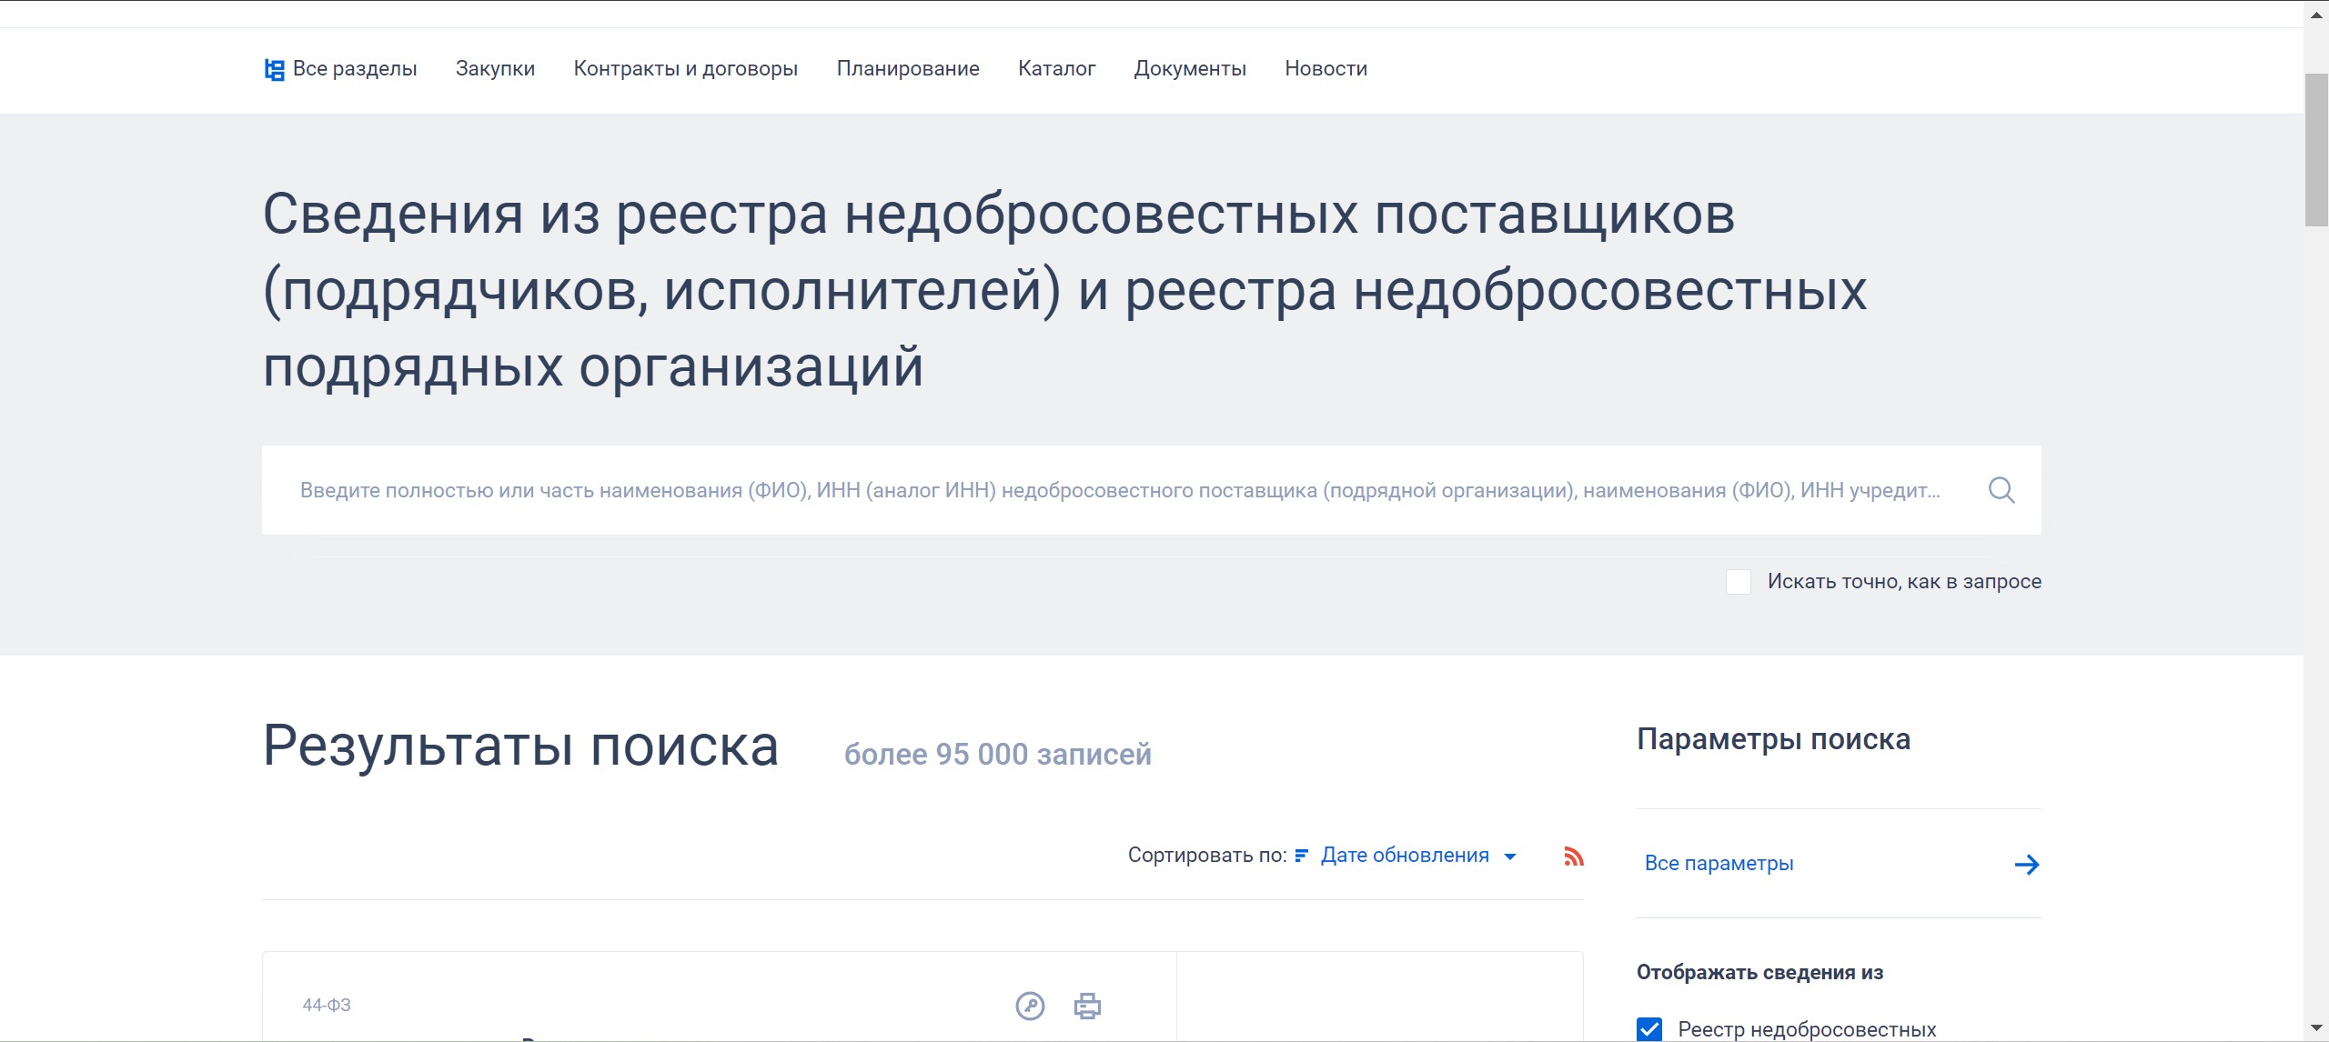Open the RSS feed icon
The height and width of the screenshot is (1042, 2329).
(x=1574, y=857)
